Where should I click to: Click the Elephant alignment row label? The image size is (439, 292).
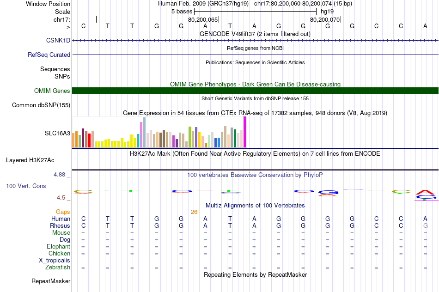pos(59,247)
